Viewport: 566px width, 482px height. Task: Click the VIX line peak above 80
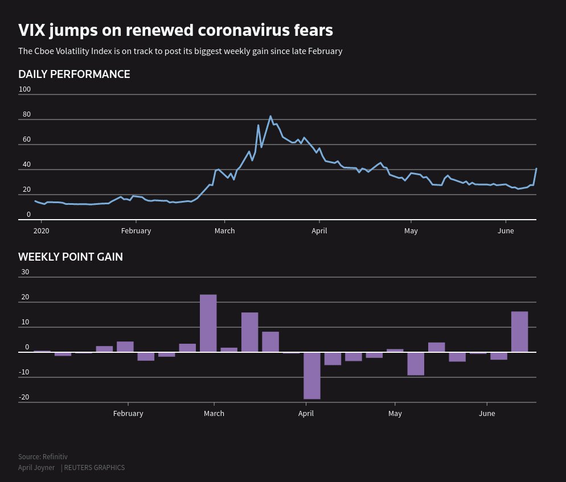pos(270,117)
